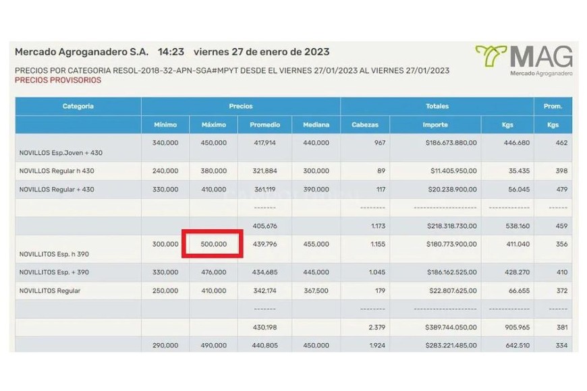Select the NOVILLOS Esp.Joven + 430 row label
This screenshot has width=587, height=391.
(61, 153)
